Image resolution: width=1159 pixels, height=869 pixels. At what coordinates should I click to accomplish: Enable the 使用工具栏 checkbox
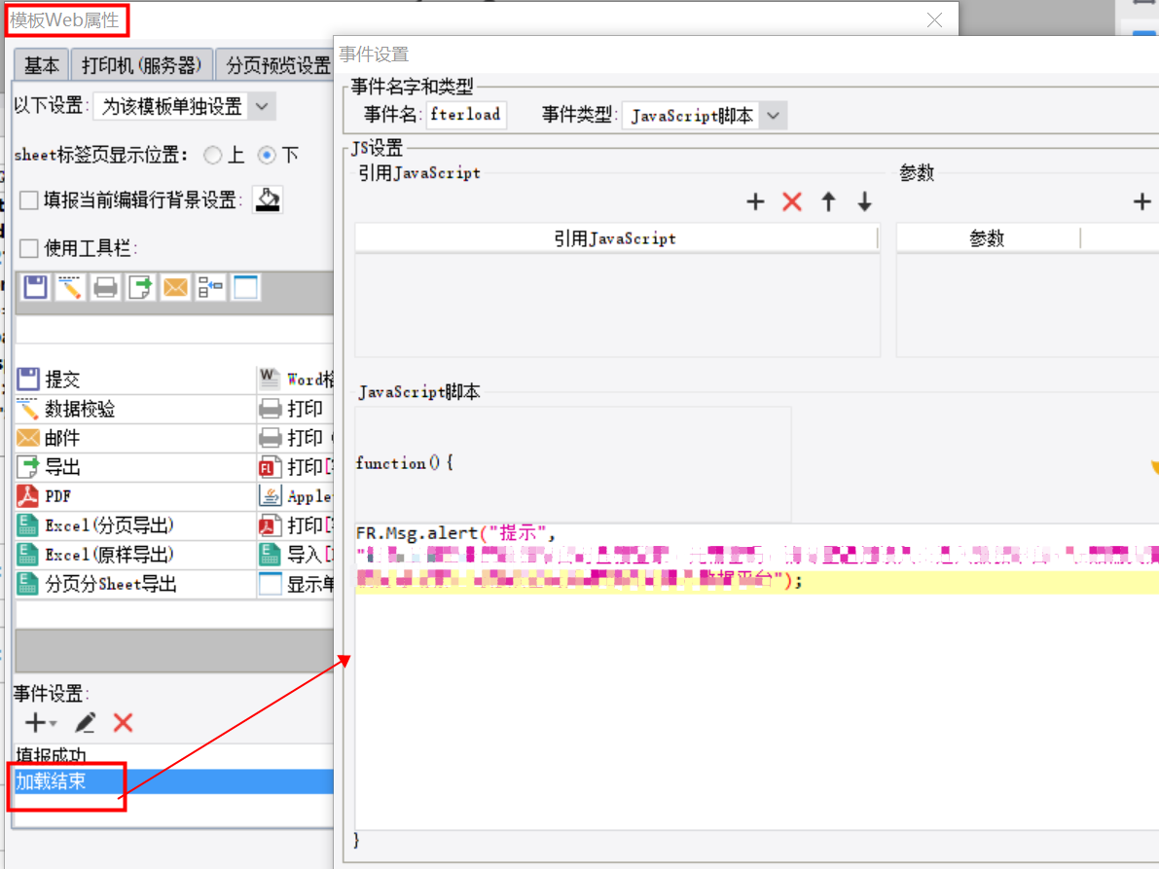click(x=29, y=248)
